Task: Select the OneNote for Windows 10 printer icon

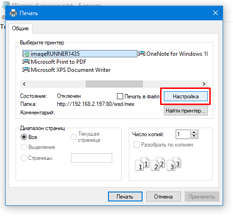Action: pyautogui.click(x=142, y=54)
